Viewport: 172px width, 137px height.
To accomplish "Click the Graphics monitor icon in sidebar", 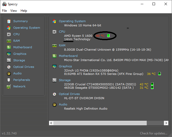I will click(x=9, y=54).
